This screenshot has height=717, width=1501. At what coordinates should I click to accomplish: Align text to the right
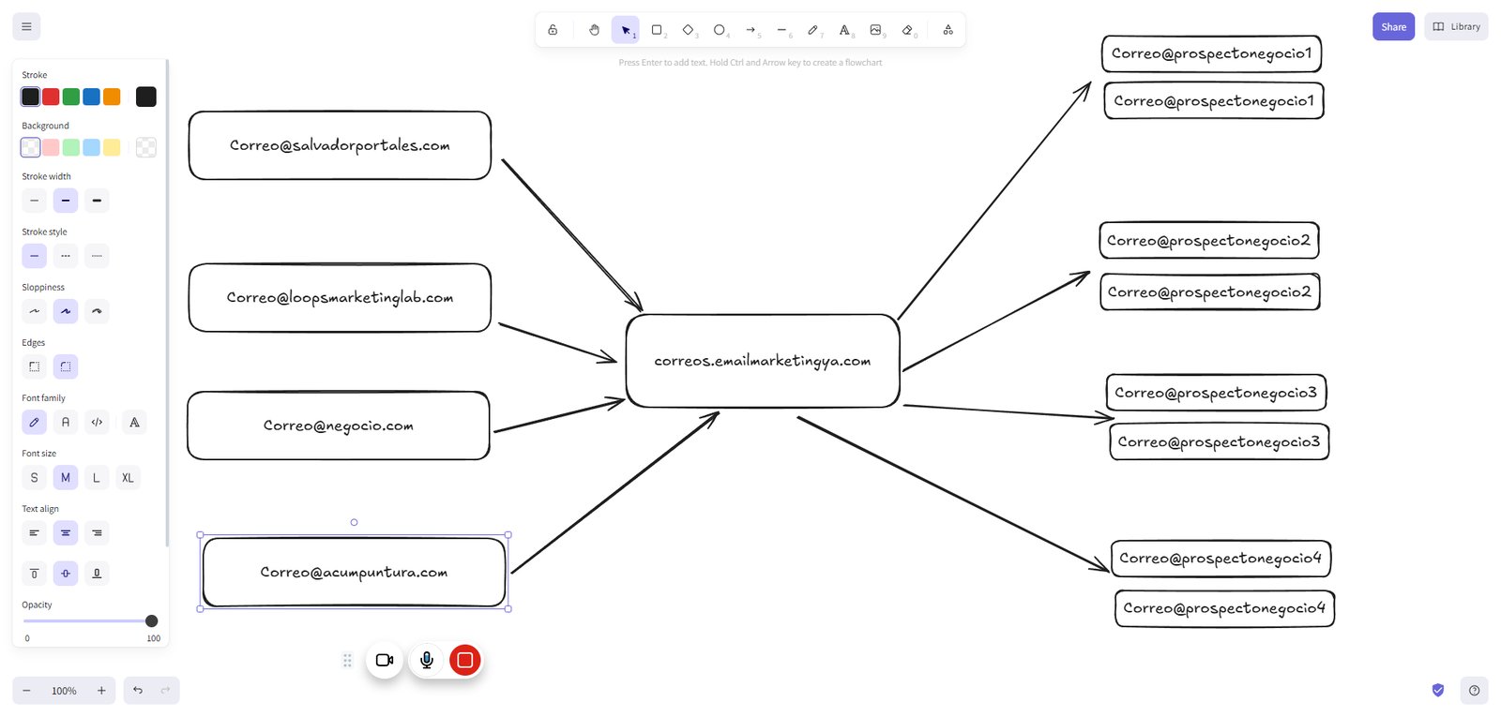[x=97, y=533]
